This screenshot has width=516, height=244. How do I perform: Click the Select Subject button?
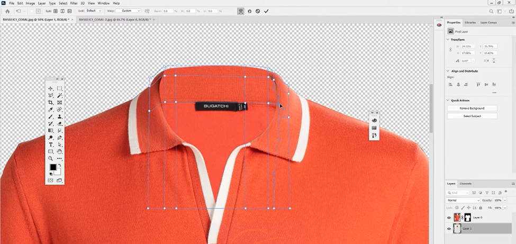472,116
